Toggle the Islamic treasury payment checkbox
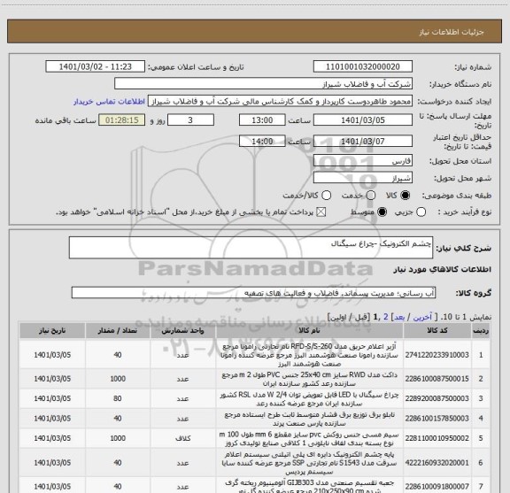Image resolution: width=510 pixels, height=493 pixels. pos(321,212)
